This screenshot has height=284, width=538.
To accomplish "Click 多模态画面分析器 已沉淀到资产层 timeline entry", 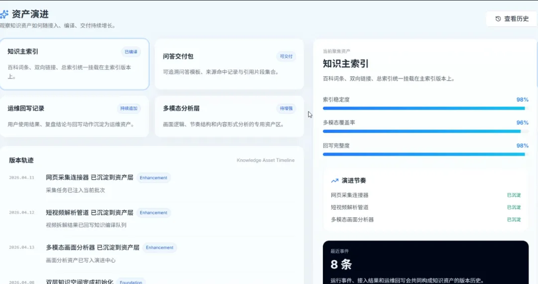I will pyautogui.click(x=93, y=247).
